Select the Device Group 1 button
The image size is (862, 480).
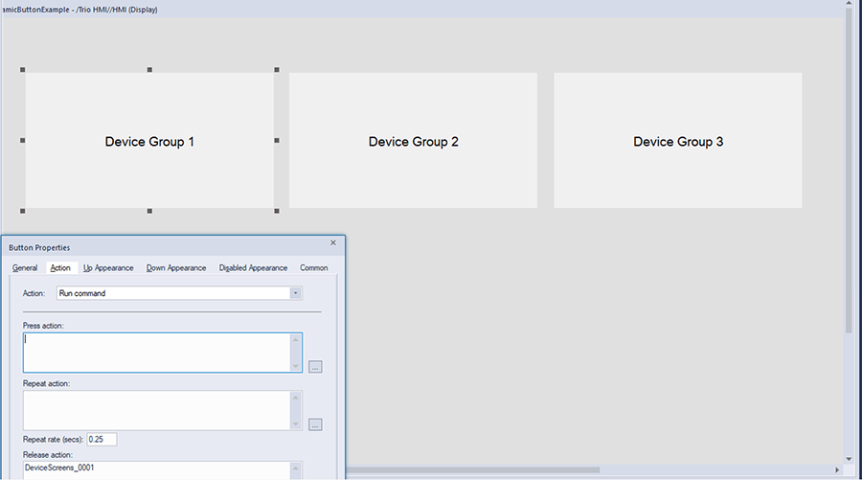pyautogui.click(x=149, y=141)
